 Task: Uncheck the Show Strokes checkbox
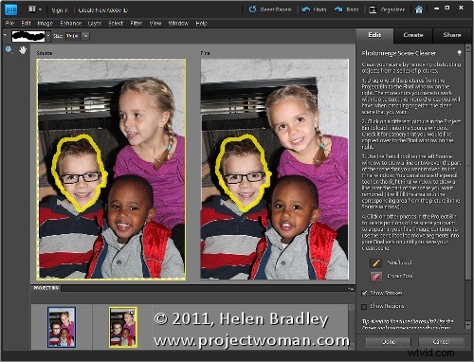tap(364, 294)
